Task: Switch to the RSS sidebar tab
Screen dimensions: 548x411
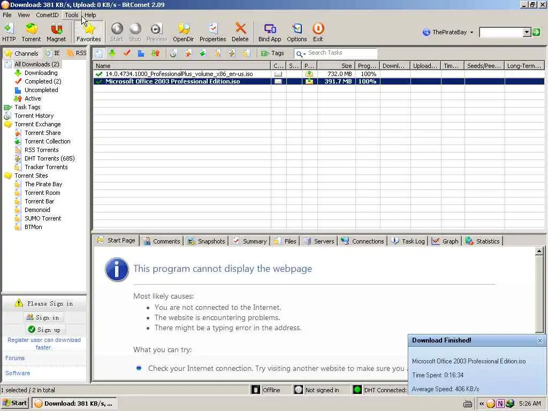Action: coord(77,53)
